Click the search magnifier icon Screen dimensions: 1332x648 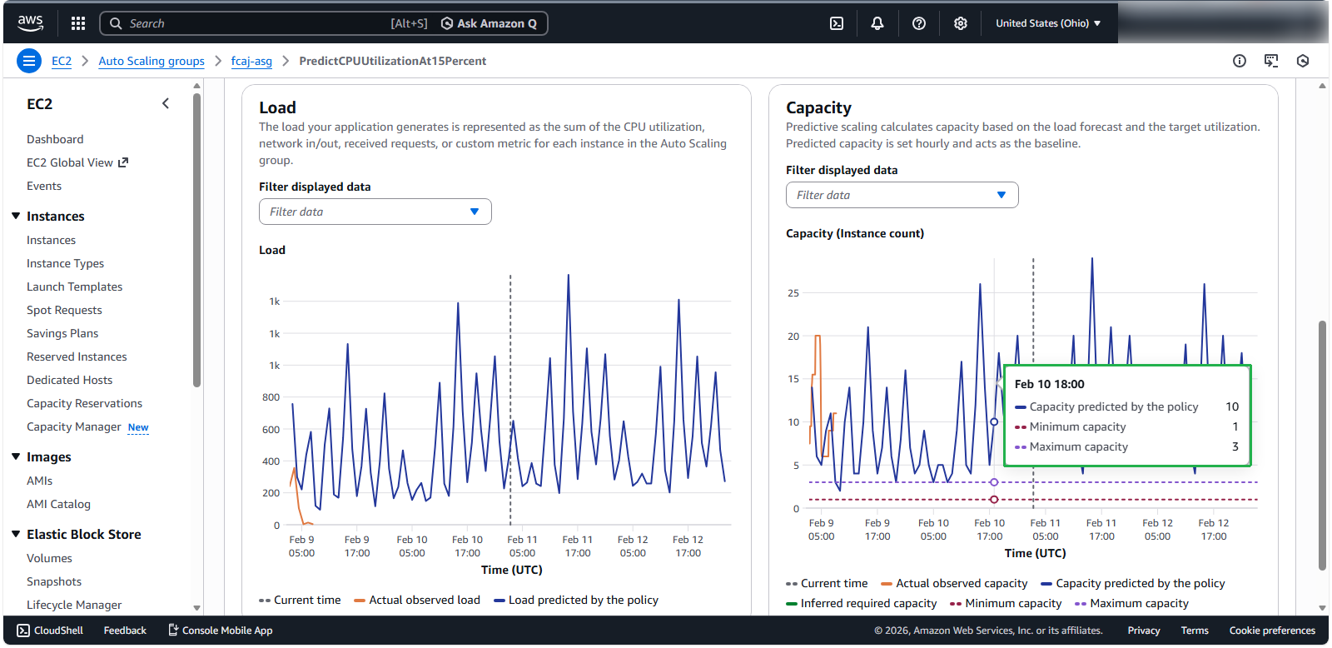tap(116, 23)
